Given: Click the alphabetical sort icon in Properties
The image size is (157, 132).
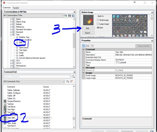Looking at the screenshot, I should 87,46.
